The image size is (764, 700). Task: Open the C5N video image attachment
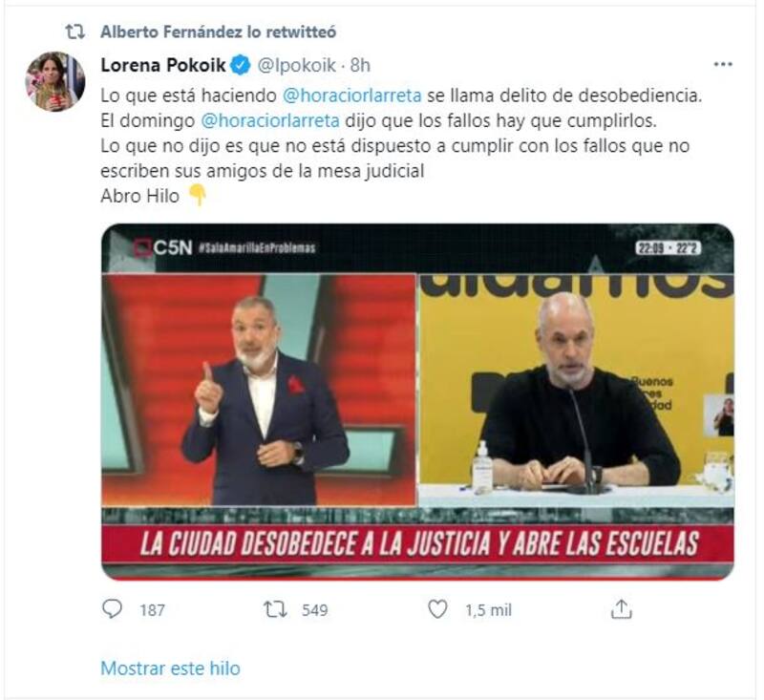tap(417, 402)
